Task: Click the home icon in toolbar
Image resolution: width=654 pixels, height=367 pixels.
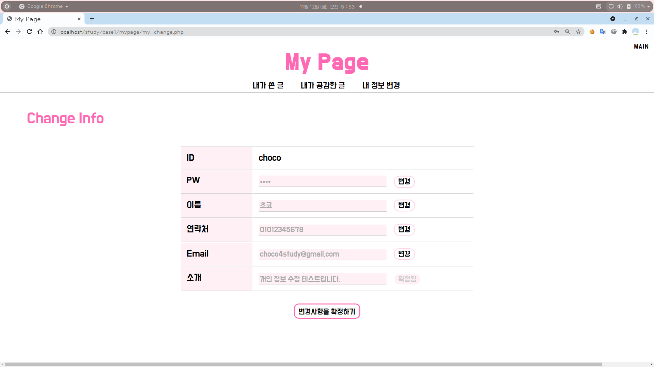Action: click(40, 32)
